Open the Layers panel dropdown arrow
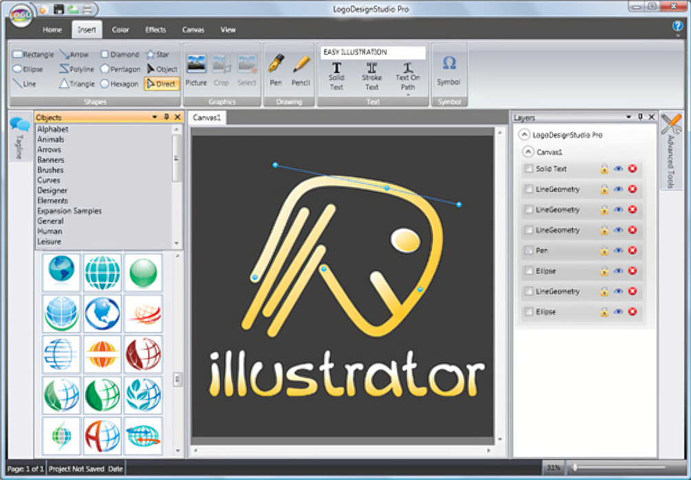The image size is (691, 480). tap(628, 117)
